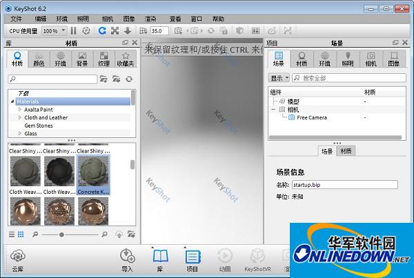Click the scene name field startup.bip
Image resolution: width=414 pixels, height=278 pixels.
click(x=344, y=185)
